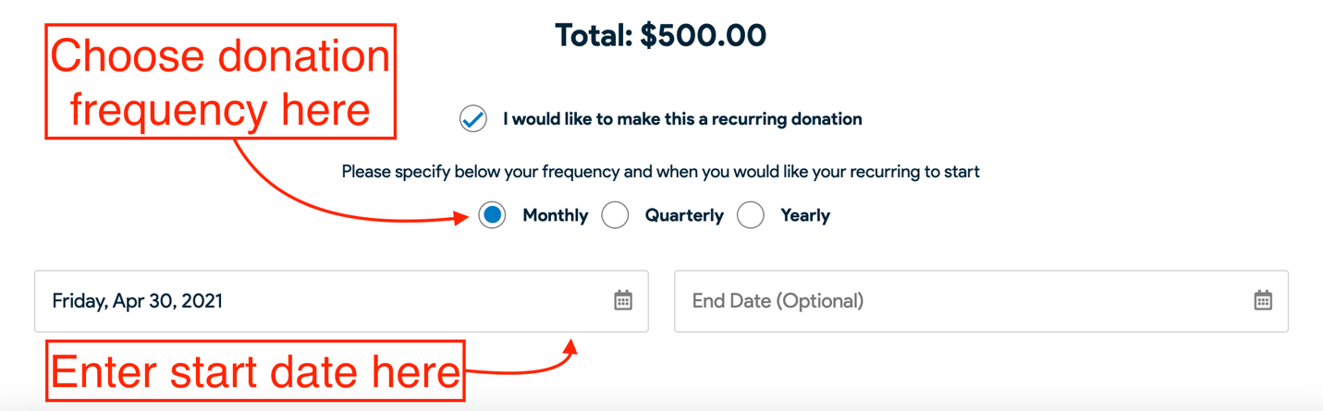Focus the End Date (Optional) input field
The height and width of the screenshot is (411, 1323).
tap(981, 301)
